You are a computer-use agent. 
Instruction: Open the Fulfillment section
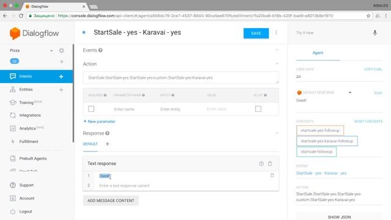click(x=29, y=141)
